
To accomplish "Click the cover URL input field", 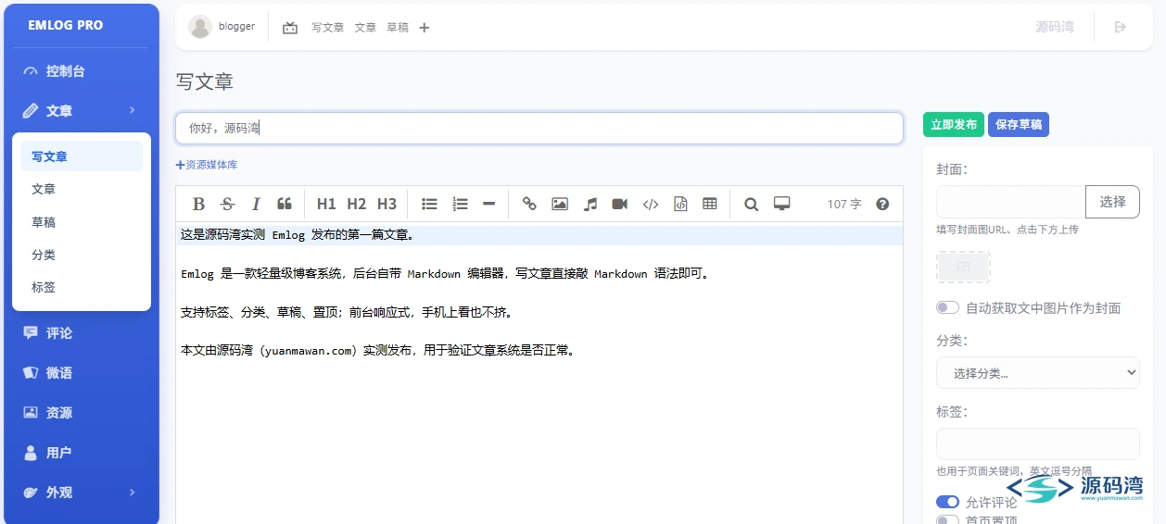I will 1011,201.
